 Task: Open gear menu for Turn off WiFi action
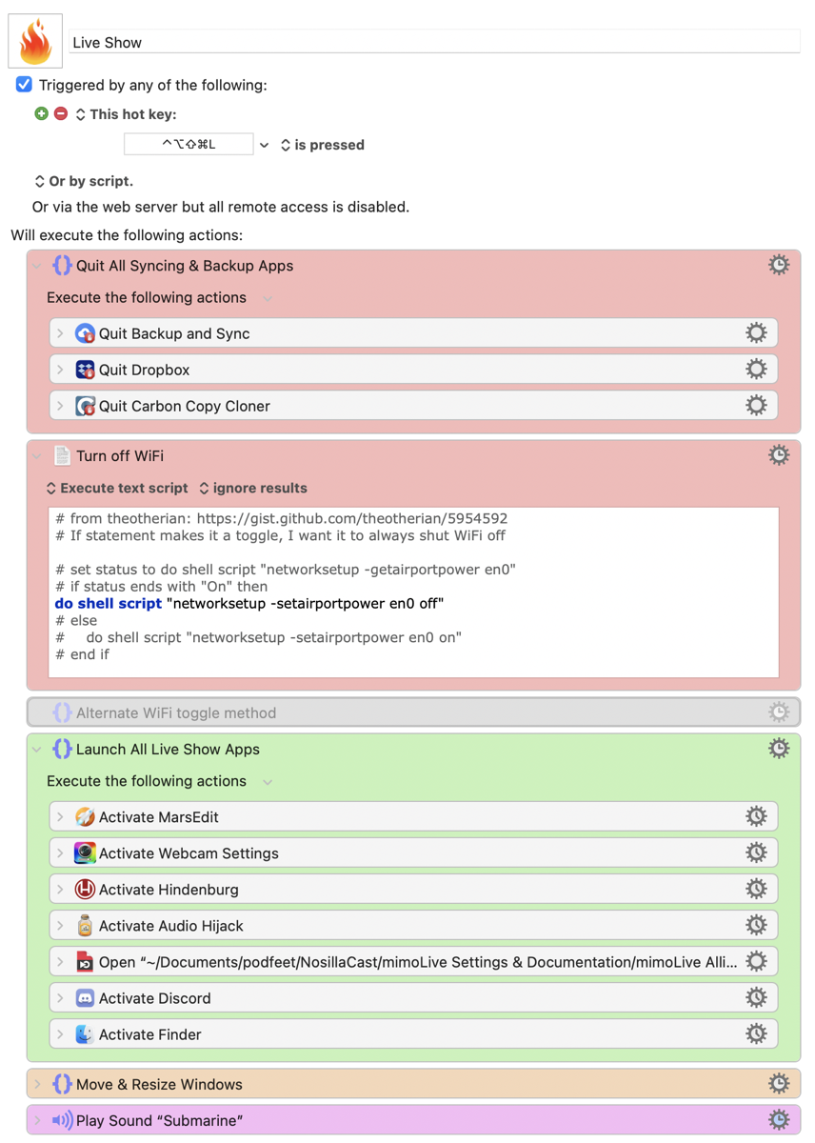779,455
